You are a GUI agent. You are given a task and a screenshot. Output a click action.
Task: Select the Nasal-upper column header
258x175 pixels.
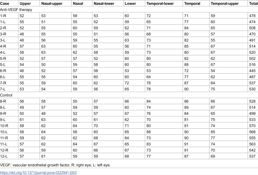pos(52,4)
